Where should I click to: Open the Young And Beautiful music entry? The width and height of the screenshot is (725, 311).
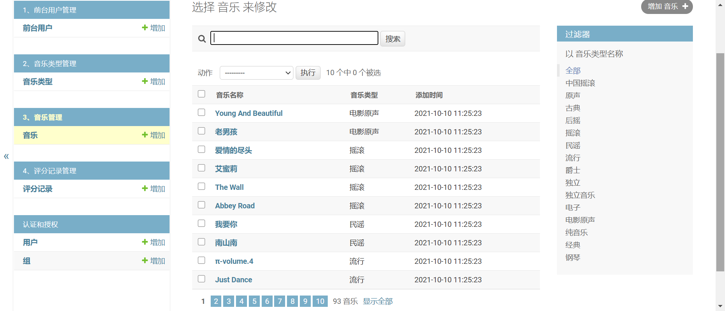(x=249, y=113)
